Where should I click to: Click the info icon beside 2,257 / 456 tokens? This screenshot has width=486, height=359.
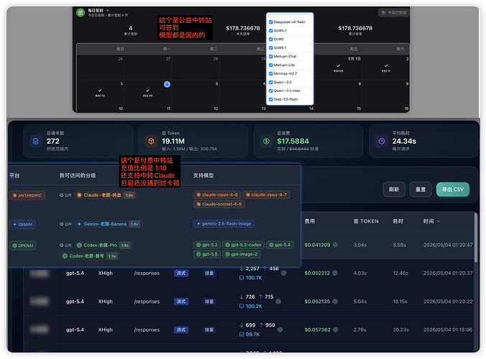pos(284,274)
